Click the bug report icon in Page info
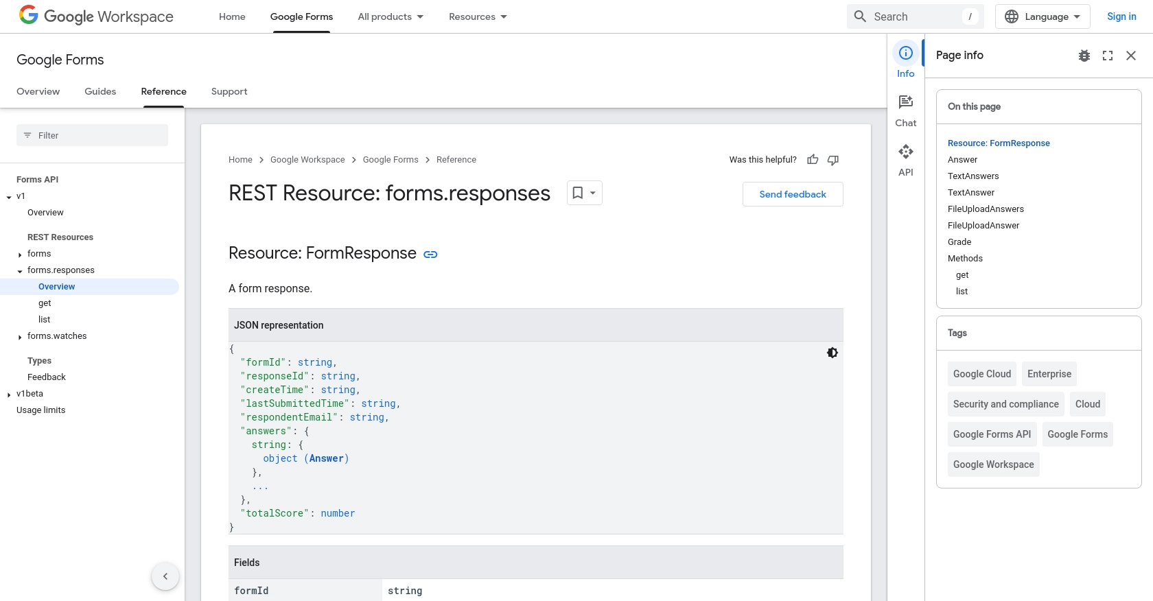1153x601 pixels. tap(1084, 56)
